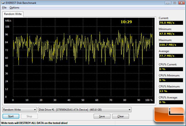Minimize the EVEREST Disk Benchmark window
This screenshot has height=126, width=186.
tap(168, 3)
